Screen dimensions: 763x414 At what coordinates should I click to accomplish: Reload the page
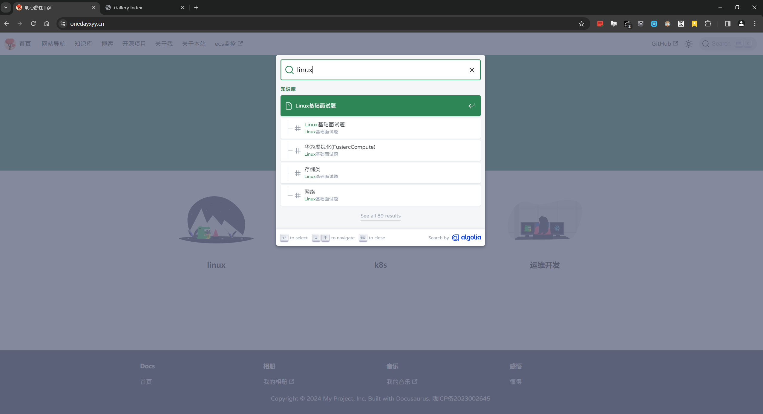pyautogui.click(x=33, y=24)
